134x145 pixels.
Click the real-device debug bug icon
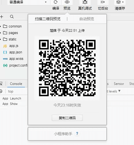click(85, 2)
